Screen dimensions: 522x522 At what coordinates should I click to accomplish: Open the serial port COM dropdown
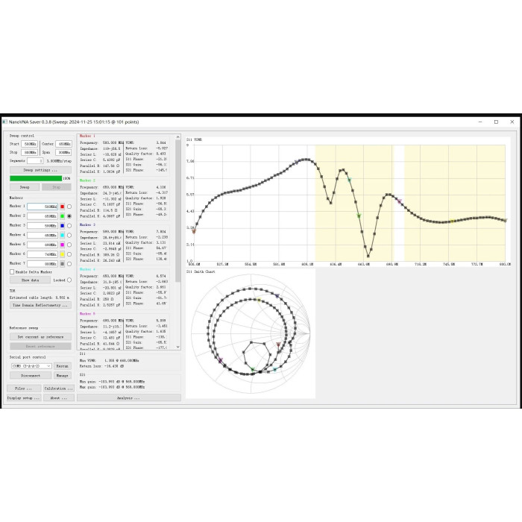point(31,366)
